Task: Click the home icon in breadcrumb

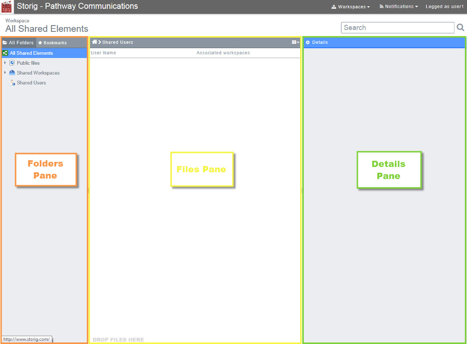Action: tap(94, 42)
